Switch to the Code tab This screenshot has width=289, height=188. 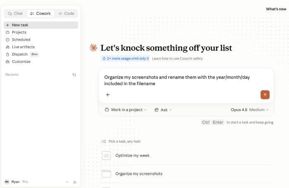point(66,14)
